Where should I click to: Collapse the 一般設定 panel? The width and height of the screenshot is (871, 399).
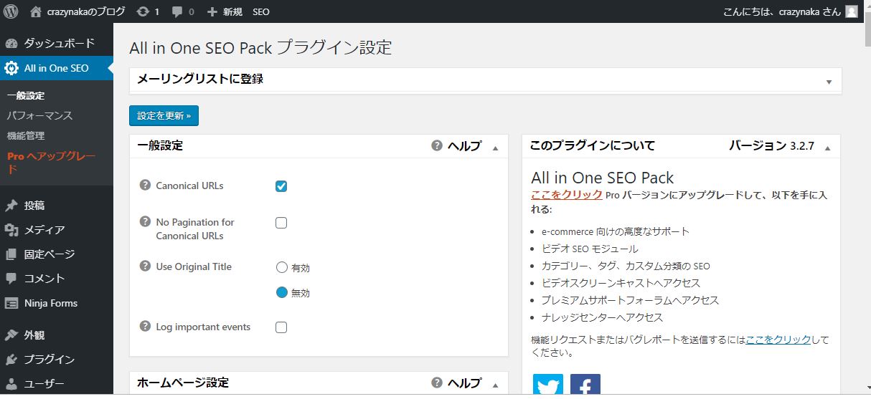(495, 148)
